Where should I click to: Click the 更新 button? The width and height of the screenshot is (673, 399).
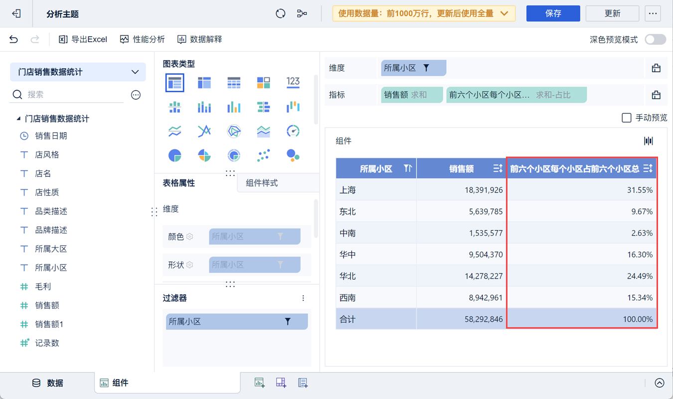click(x=612, y=13)
